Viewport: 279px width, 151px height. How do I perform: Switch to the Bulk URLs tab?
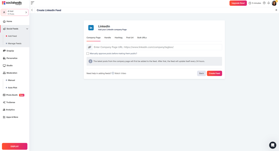[142, 38]
